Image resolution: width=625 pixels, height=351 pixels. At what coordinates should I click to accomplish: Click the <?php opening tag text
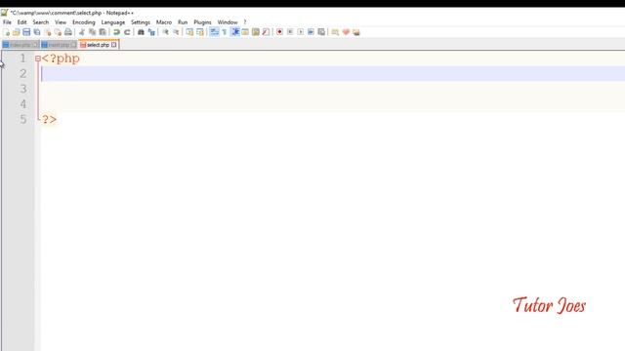click(61, 58)
